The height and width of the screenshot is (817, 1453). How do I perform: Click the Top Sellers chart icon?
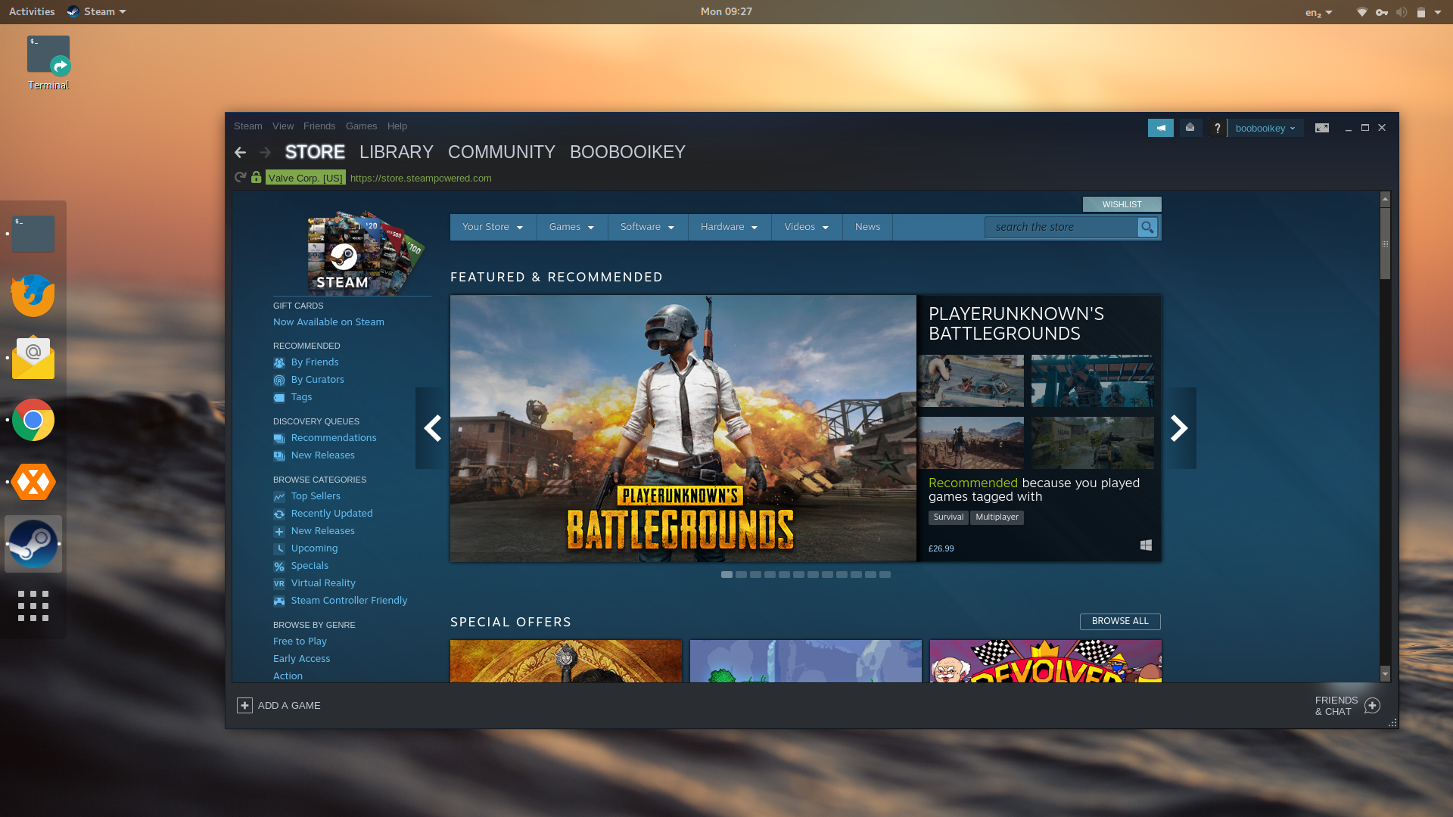(279, 496)
